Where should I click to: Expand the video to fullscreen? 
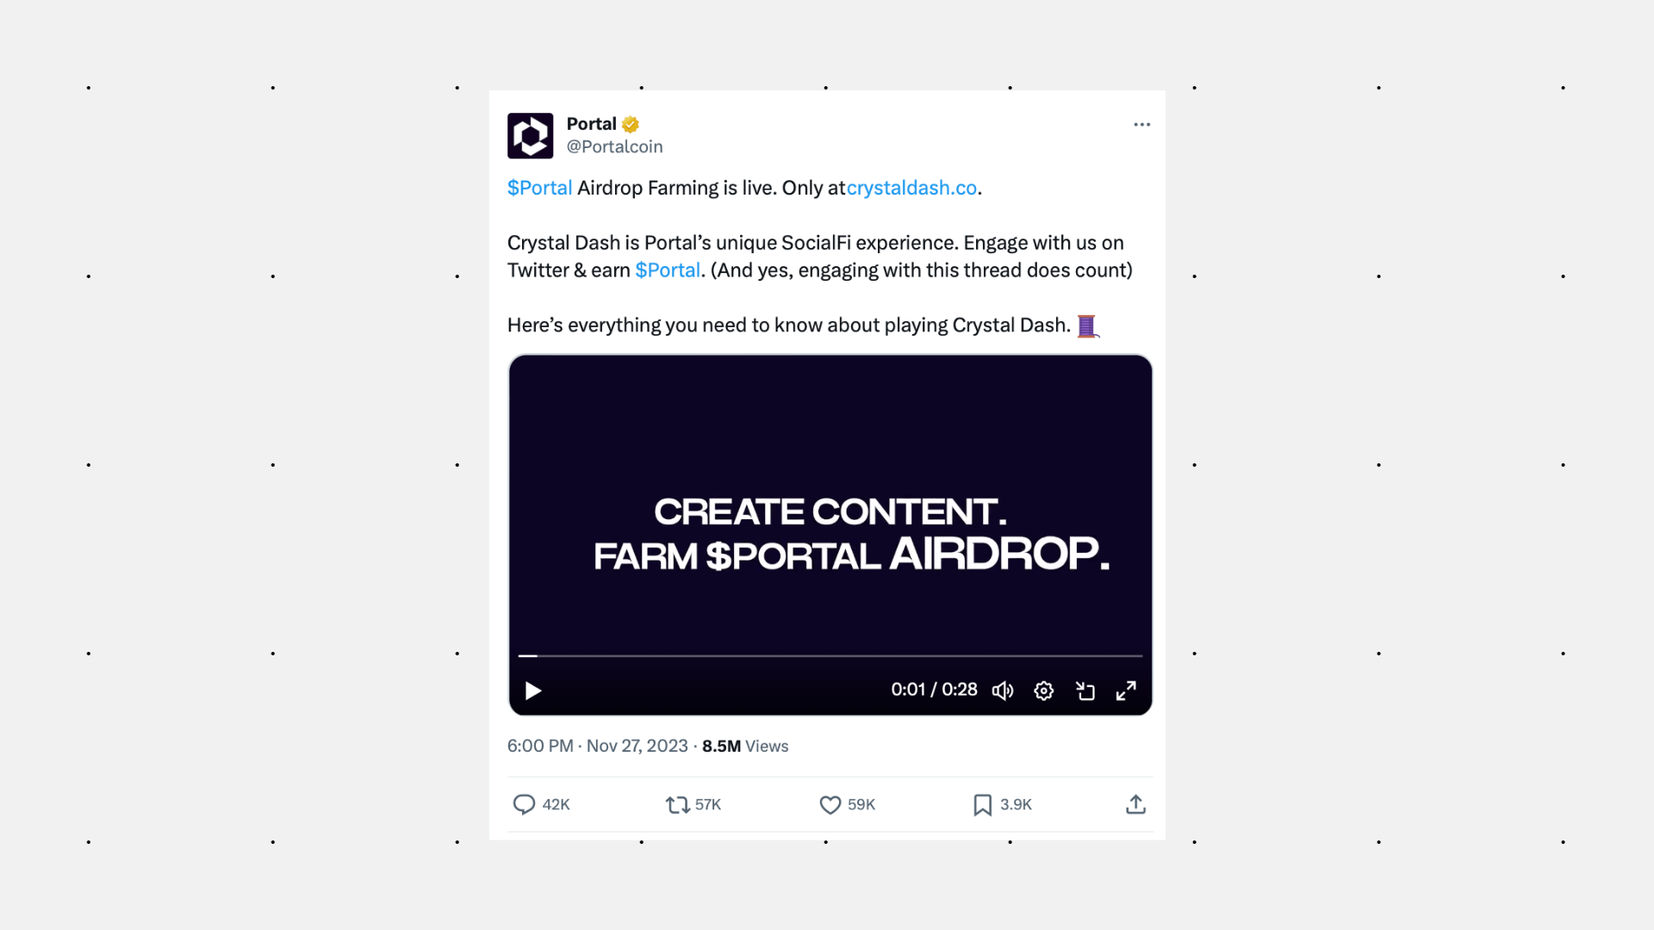[1126, 691]
